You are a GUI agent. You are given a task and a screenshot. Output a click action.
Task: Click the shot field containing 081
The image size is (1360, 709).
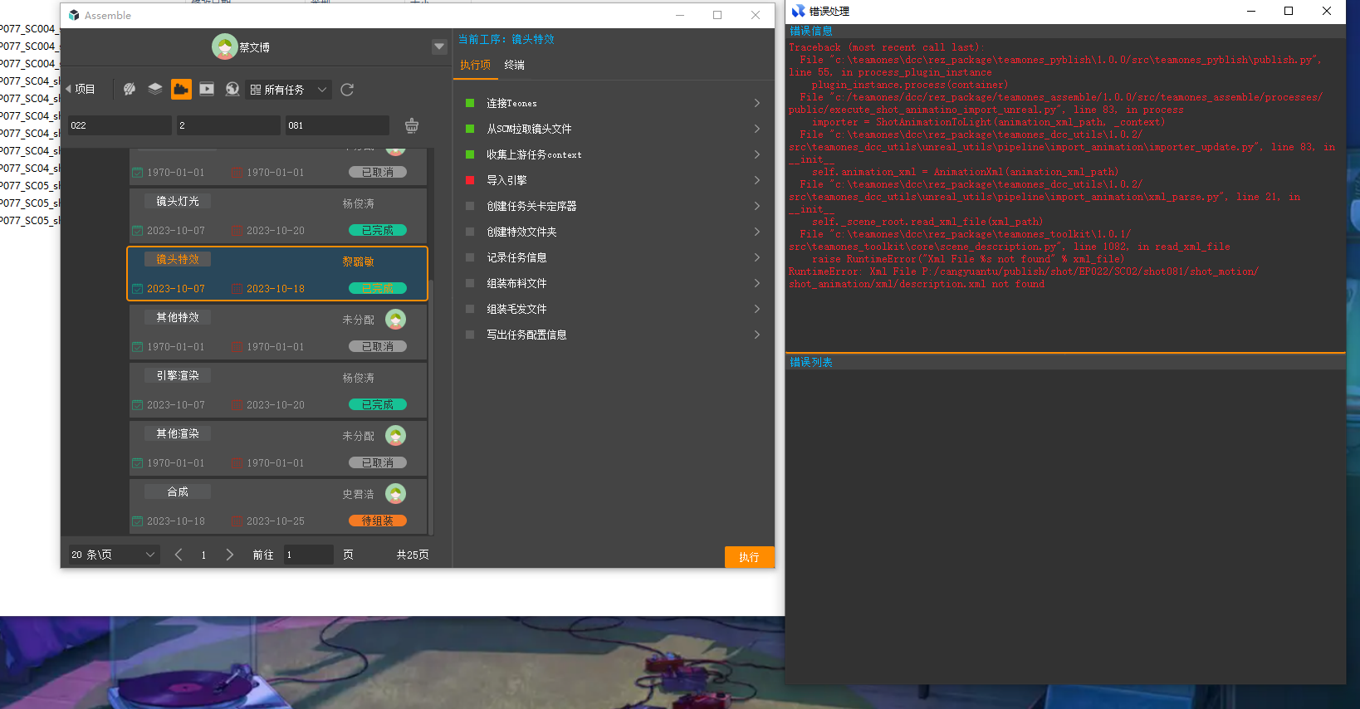pyautogui.click(x=337, y=125)
